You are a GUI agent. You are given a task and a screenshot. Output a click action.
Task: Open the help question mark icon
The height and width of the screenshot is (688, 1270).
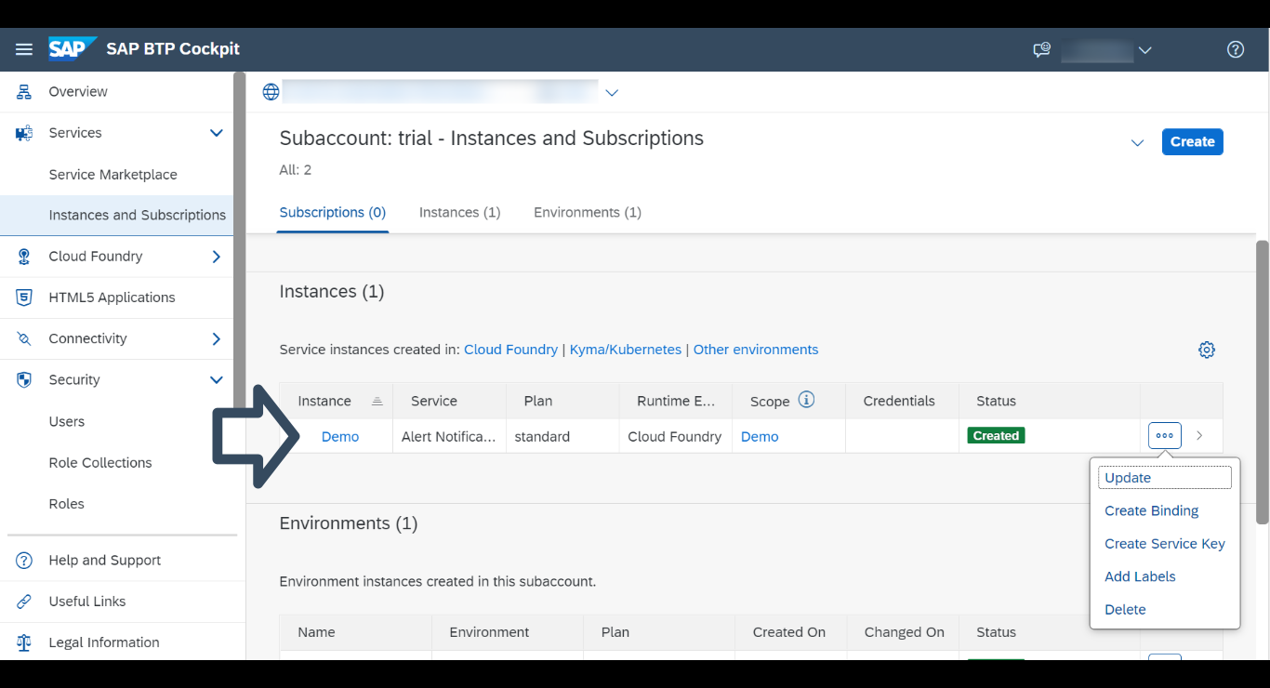point(1236,50)
